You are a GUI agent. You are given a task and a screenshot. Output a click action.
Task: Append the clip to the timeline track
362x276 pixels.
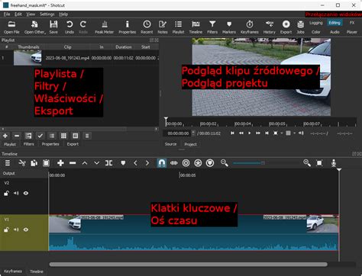click(x=60, y=163)
